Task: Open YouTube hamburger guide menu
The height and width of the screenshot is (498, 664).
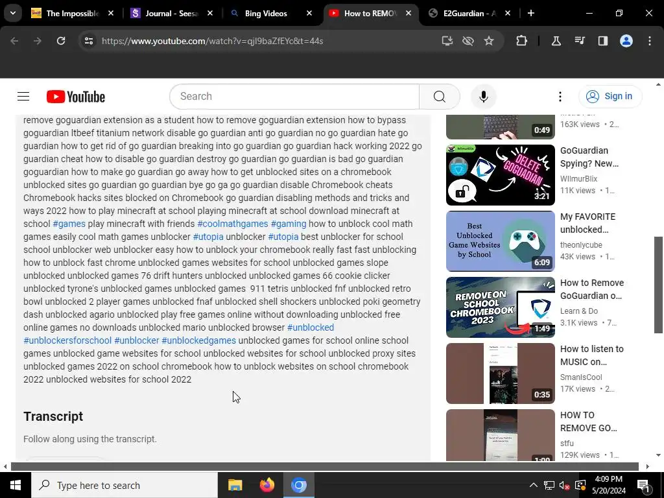Action: (x=23, y=97)
